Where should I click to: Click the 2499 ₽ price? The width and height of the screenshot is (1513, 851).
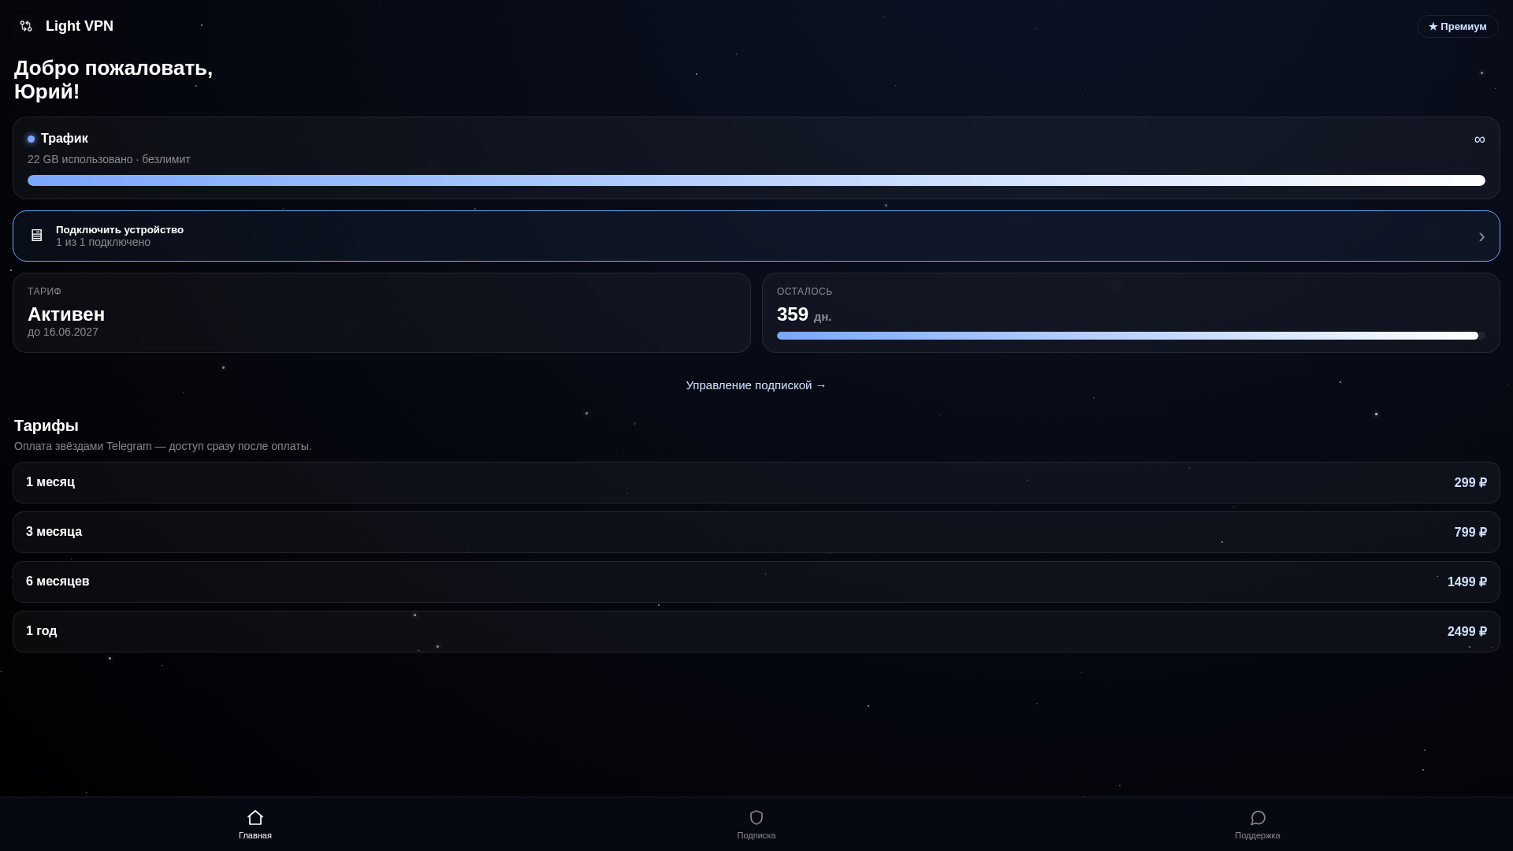[1467, 631]
